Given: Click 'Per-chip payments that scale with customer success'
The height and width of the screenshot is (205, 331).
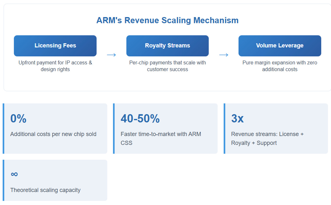Looking at the screenshot, I should point(168,66).
